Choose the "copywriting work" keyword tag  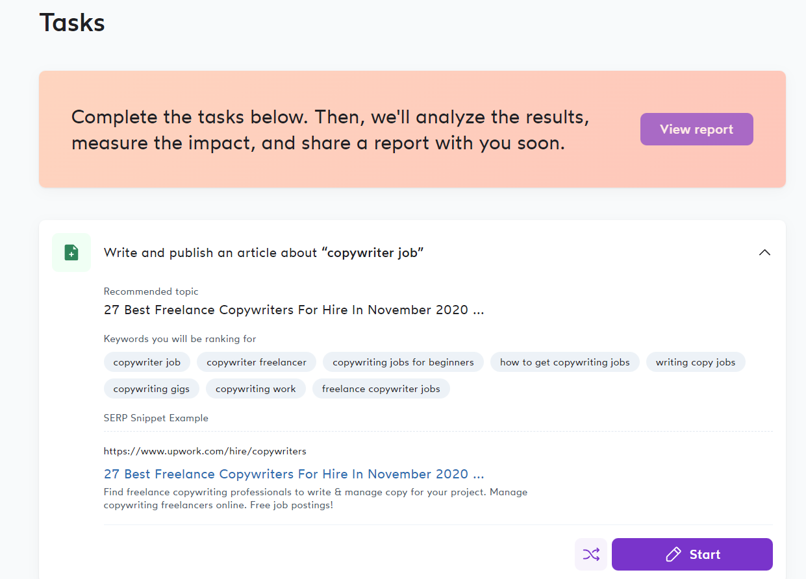[256, 389]
